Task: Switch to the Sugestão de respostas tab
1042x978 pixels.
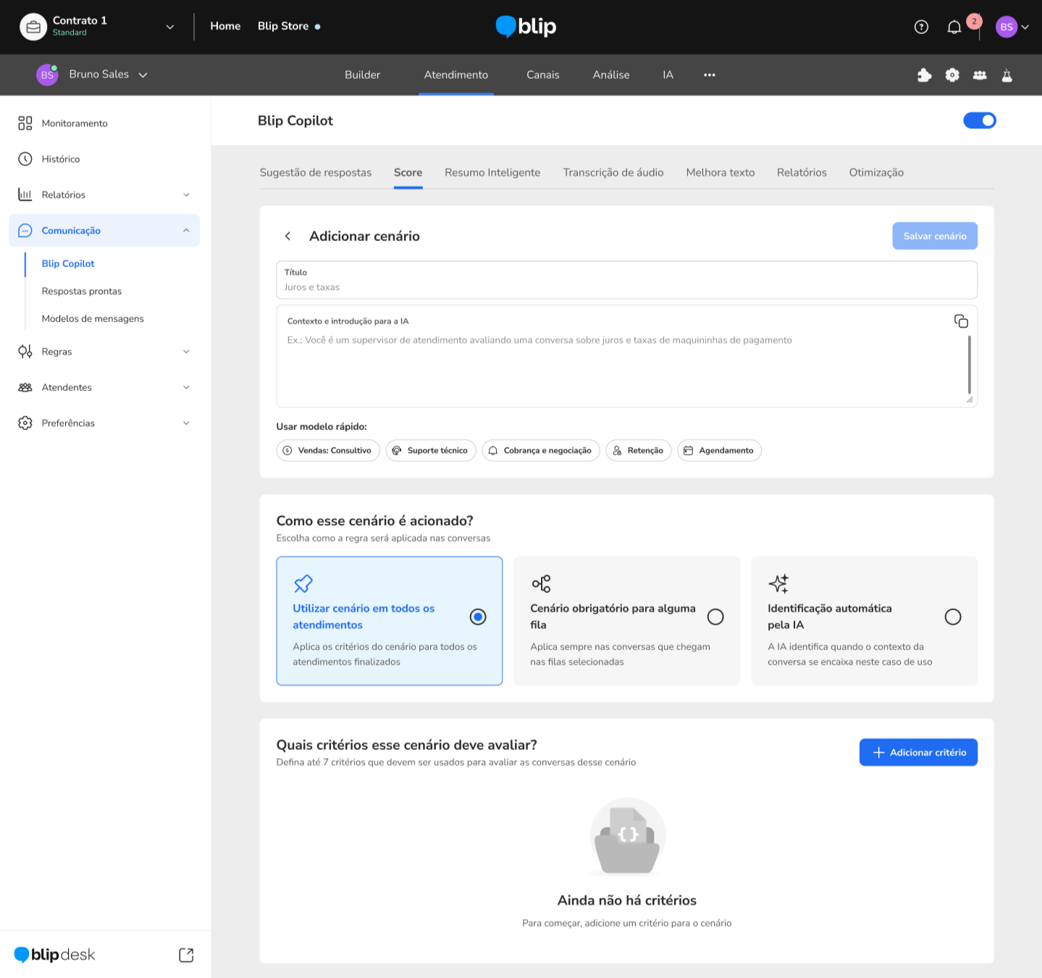Action: [316, 172]
